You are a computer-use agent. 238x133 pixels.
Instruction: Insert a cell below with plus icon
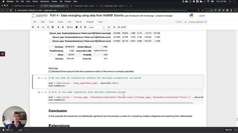pos(38,27)
